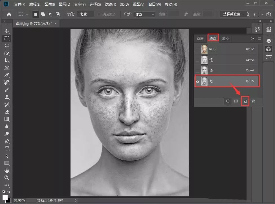Switch to the 图层 tab

(200, 39)
